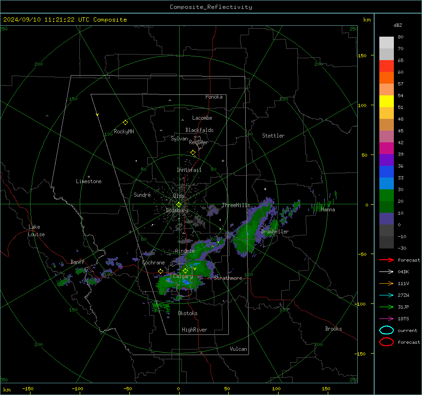
Task: Click the Strathmore city label
Action: click(228, 278)
